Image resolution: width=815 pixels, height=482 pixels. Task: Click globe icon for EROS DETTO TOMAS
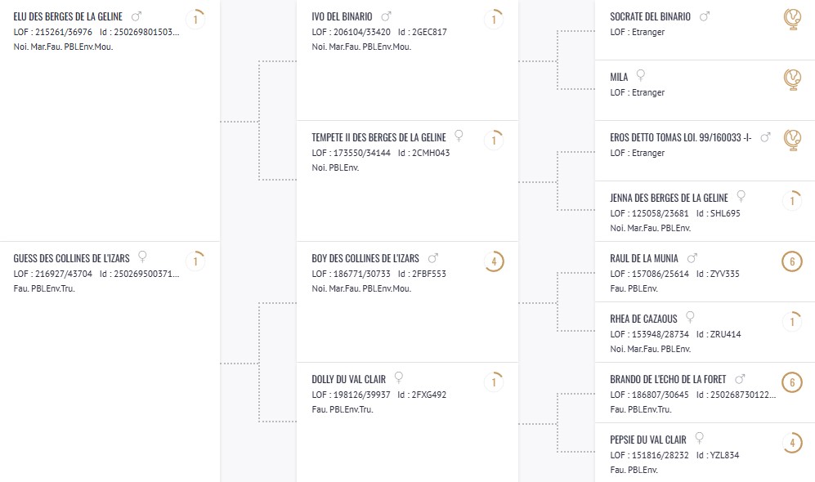click(x=791, y=140)
